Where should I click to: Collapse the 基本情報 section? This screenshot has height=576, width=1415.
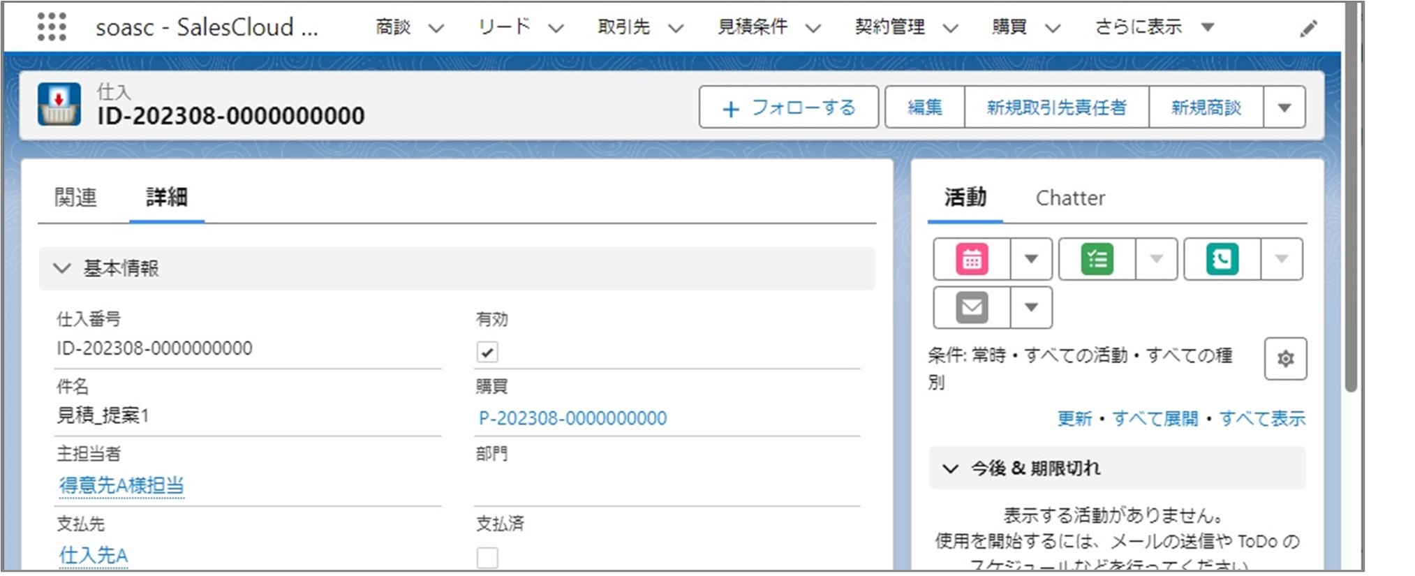[62, 268]
